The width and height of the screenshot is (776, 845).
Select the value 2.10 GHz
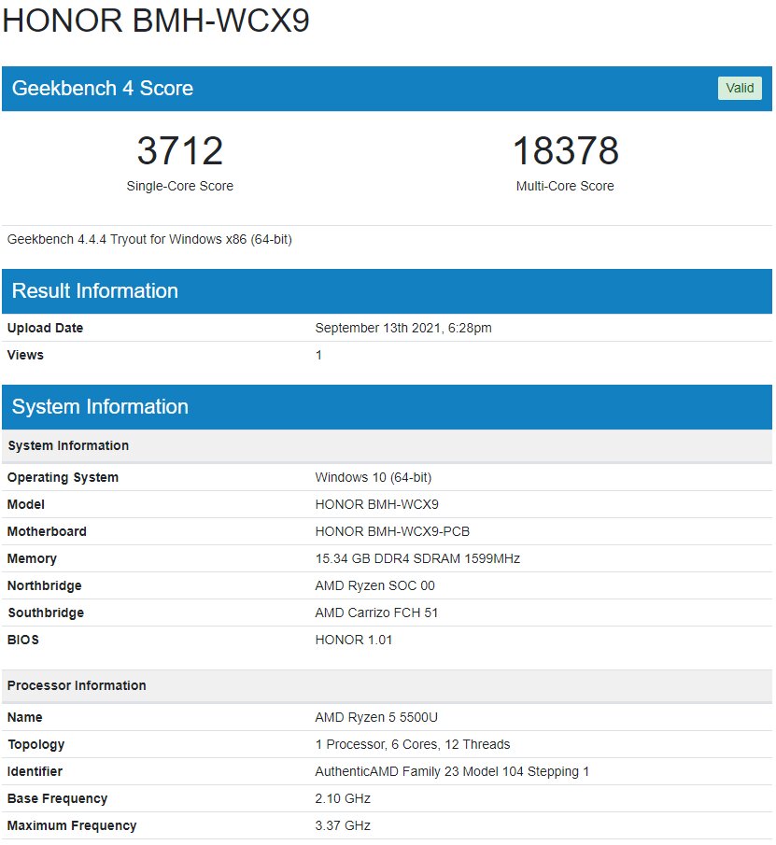[343, 798]
